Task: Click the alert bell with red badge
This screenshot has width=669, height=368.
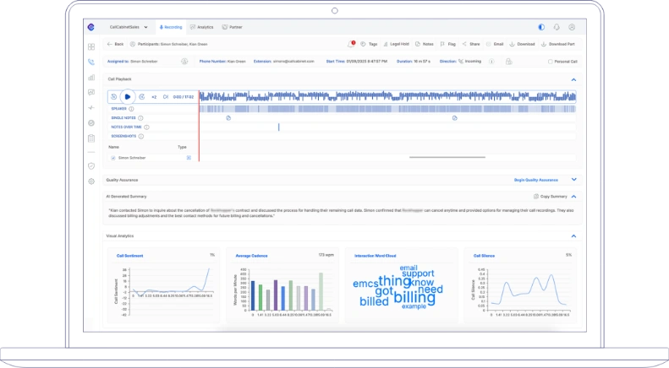Action: (351, 44)
